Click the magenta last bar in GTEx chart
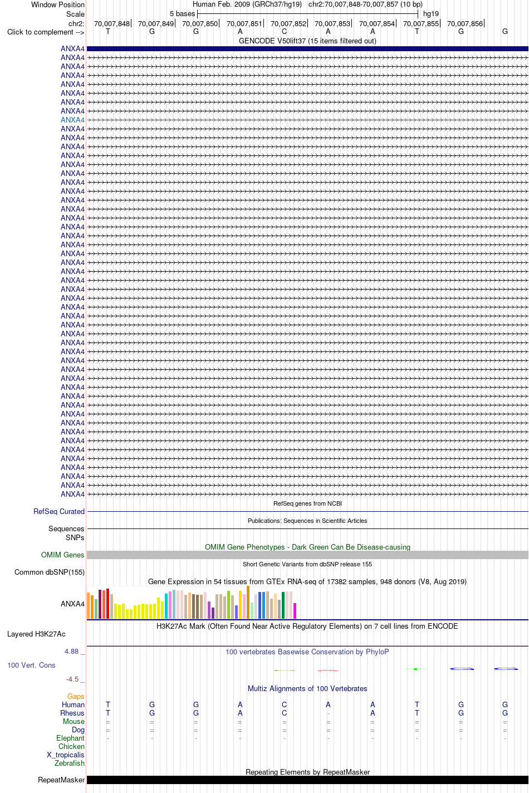Screen dimensions: 529x793 click(x=295, y=611)
